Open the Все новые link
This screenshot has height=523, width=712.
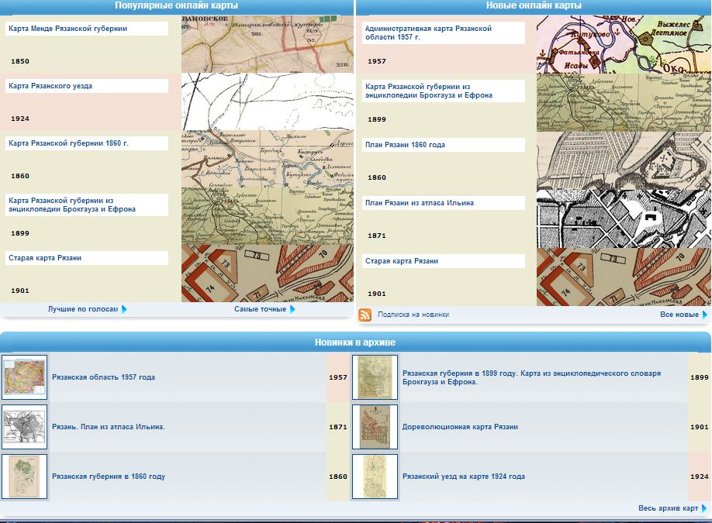679,315
